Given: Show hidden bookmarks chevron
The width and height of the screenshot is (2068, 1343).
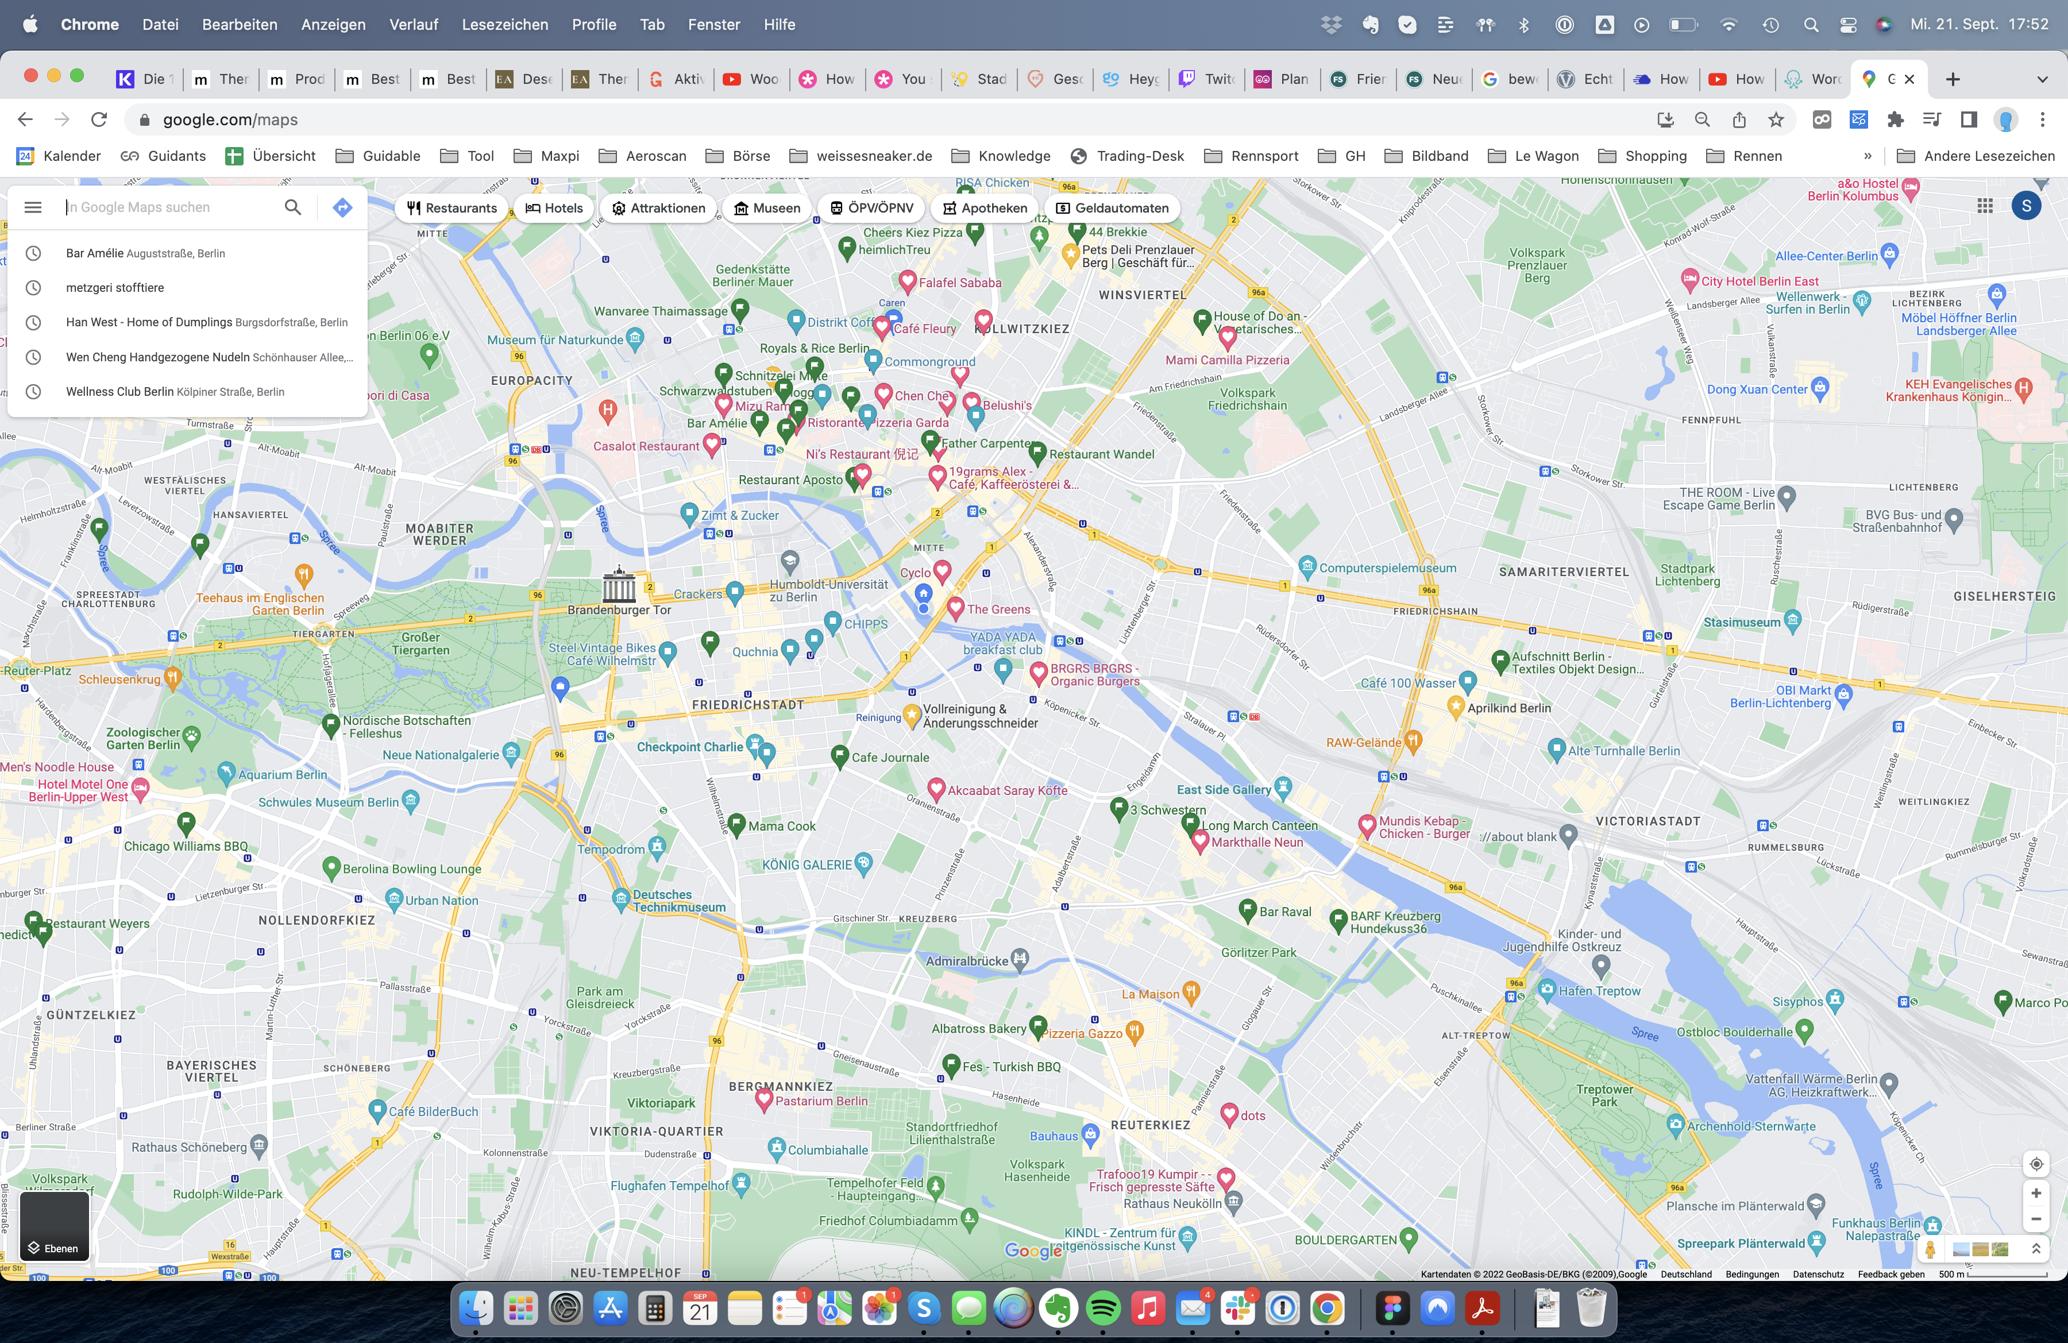Looking at the screenshot, I should pyautogui.click(x=1868, y=156).
